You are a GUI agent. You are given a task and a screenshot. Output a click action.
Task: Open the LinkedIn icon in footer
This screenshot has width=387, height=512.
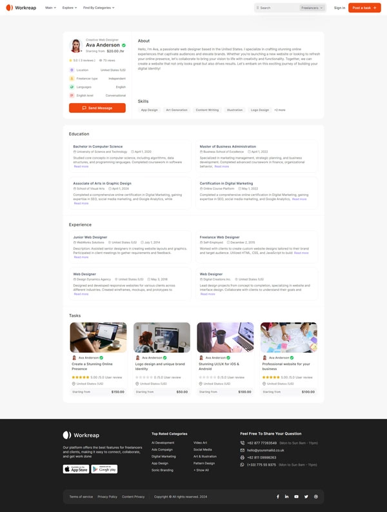(x=287, y=497)
